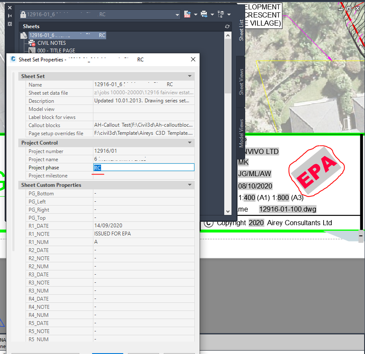This screenshot has width=365, height=354.
Task: Click the Publish sheets printer icon
Action: tap(204, 13)
